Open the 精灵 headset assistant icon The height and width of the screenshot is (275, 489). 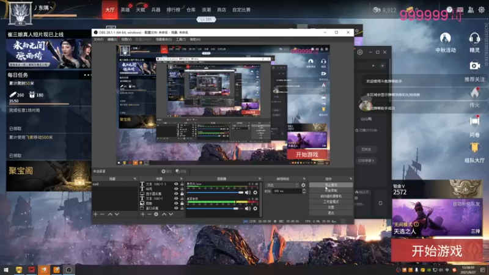(x=474, y=38)
